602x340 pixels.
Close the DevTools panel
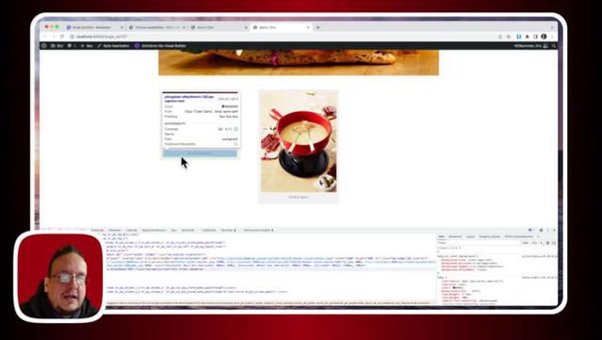point(554,230)
